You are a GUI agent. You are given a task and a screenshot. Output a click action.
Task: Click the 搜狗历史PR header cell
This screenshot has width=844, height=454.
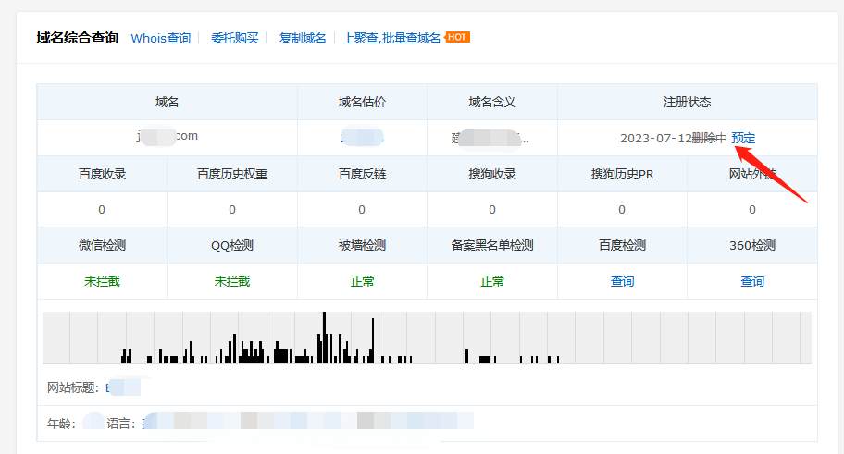(622, 174)
